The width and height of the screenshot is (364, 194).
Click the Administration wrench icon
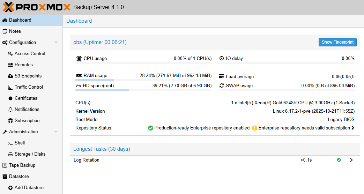click(5, 132)
